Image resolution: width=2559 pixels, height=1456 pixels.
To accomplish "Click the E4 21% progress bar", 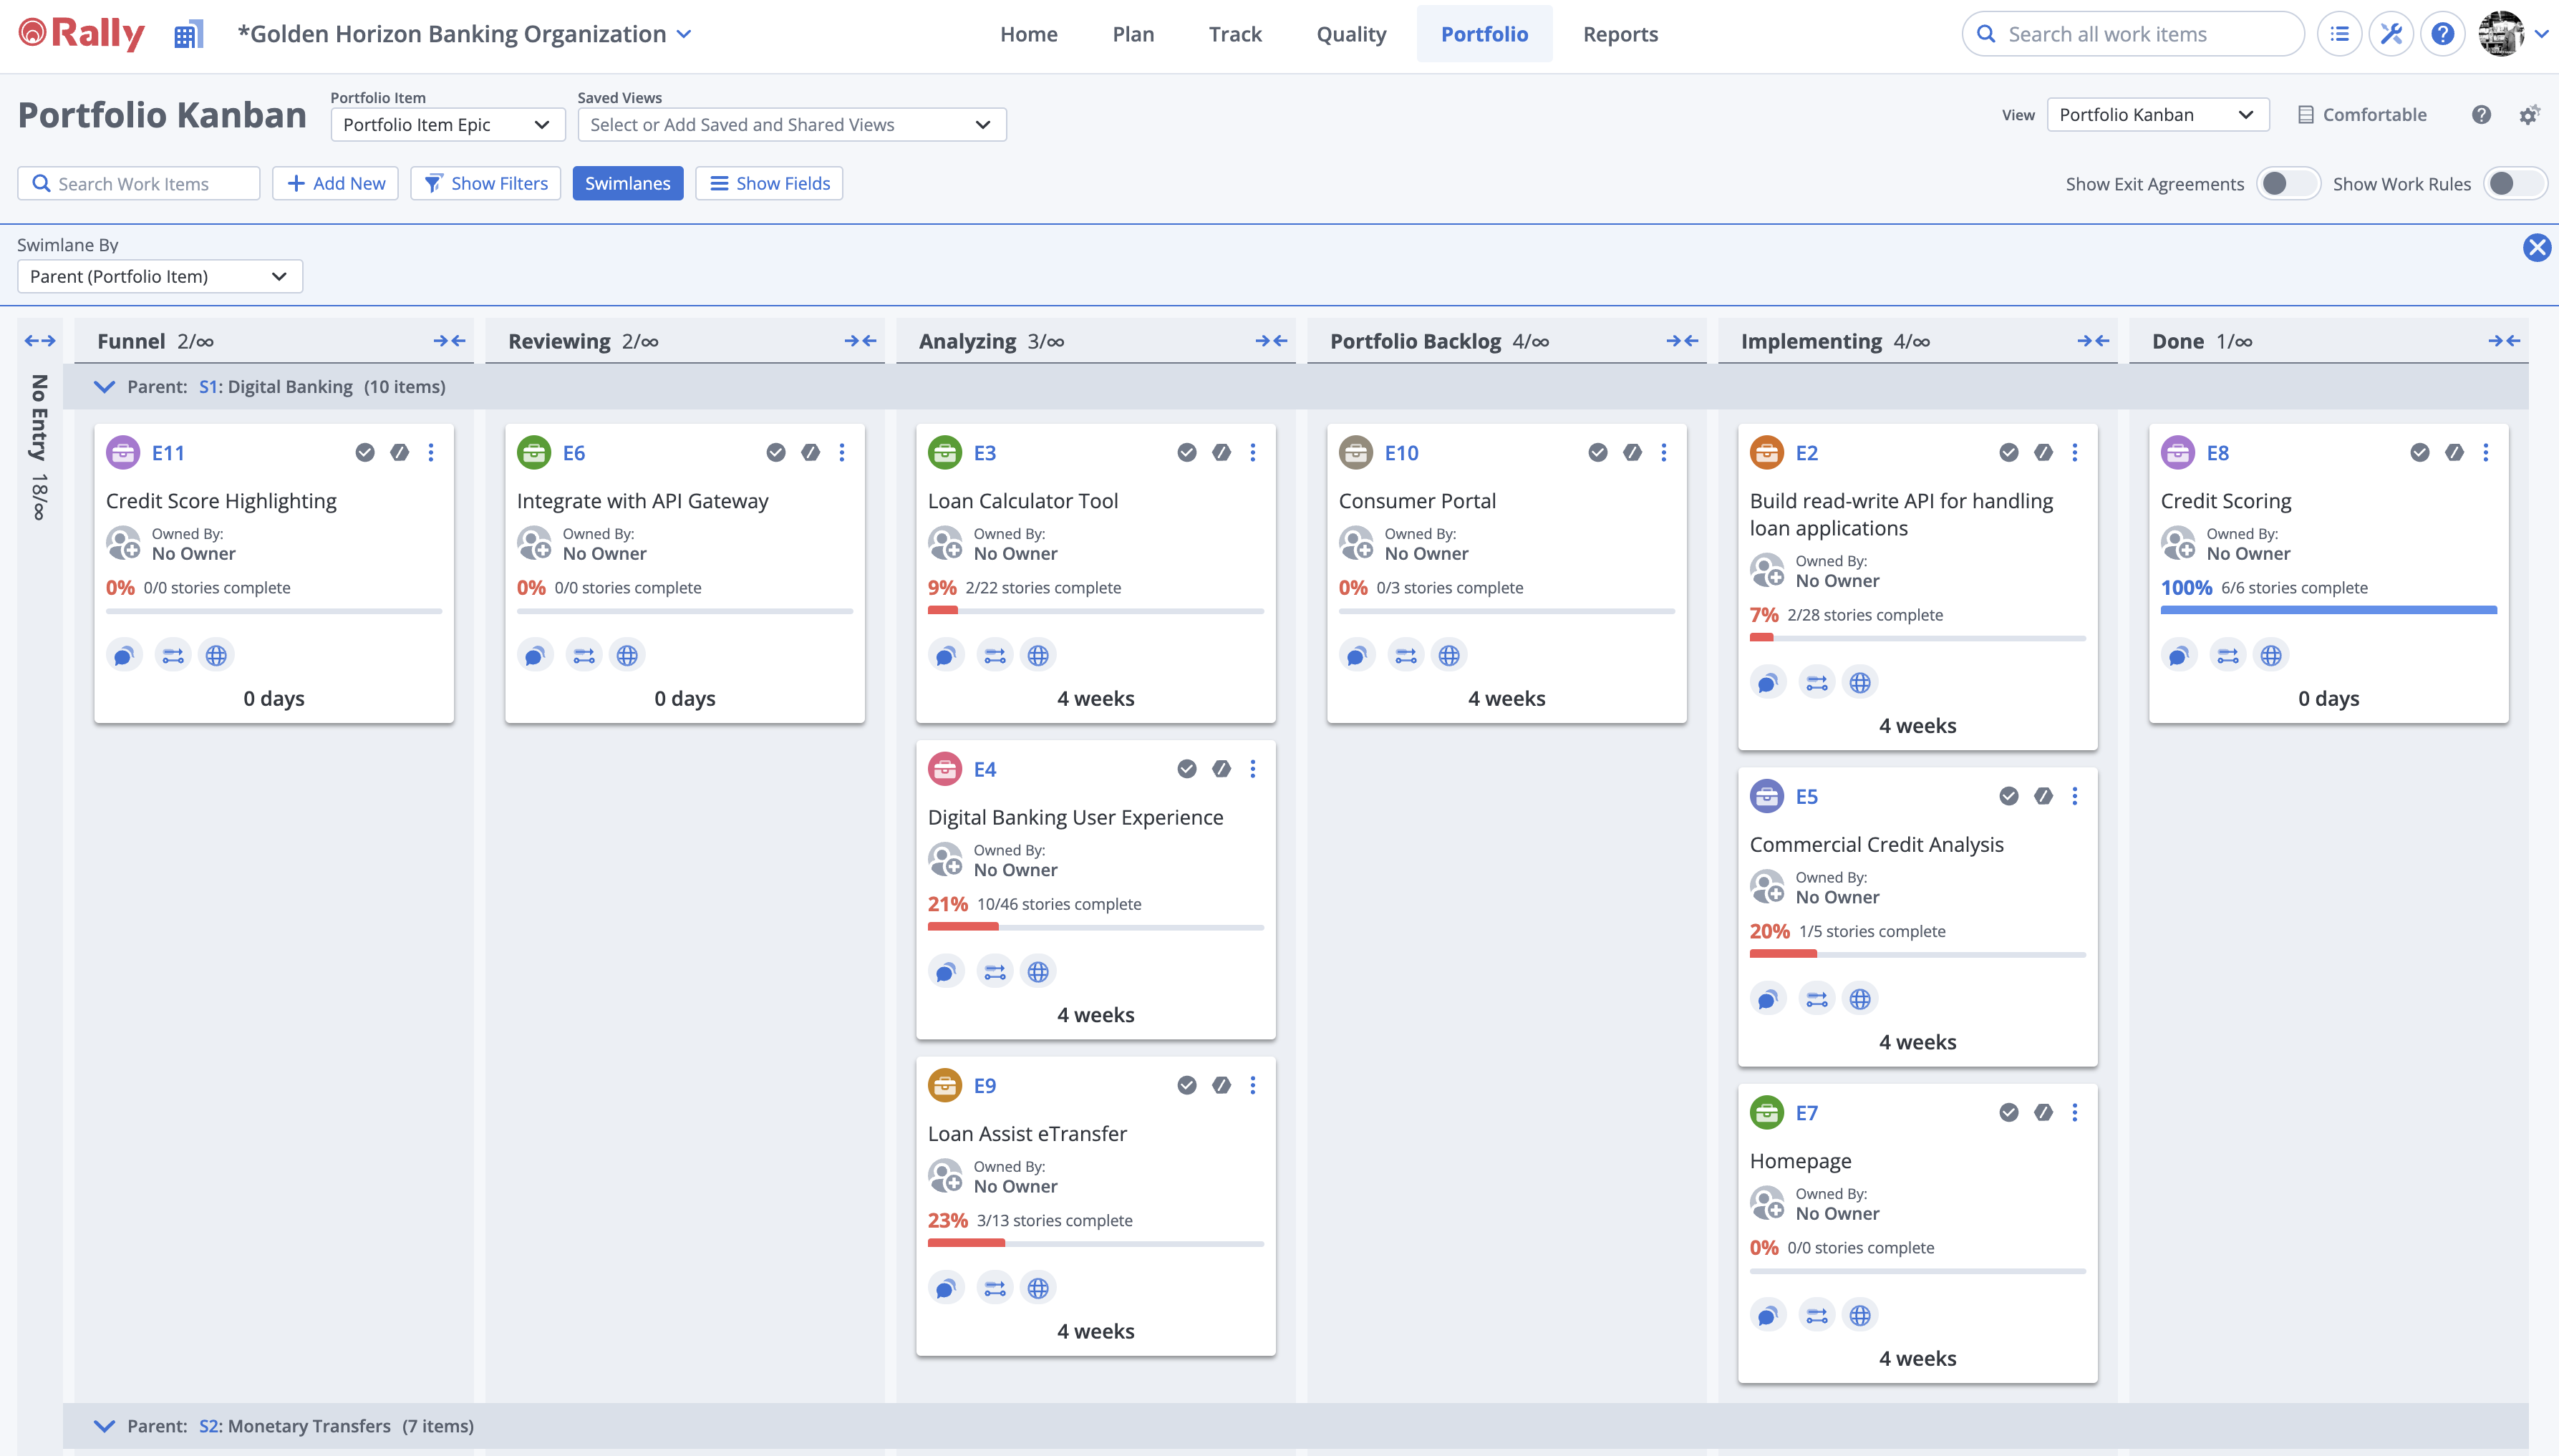I will 1095,927.
